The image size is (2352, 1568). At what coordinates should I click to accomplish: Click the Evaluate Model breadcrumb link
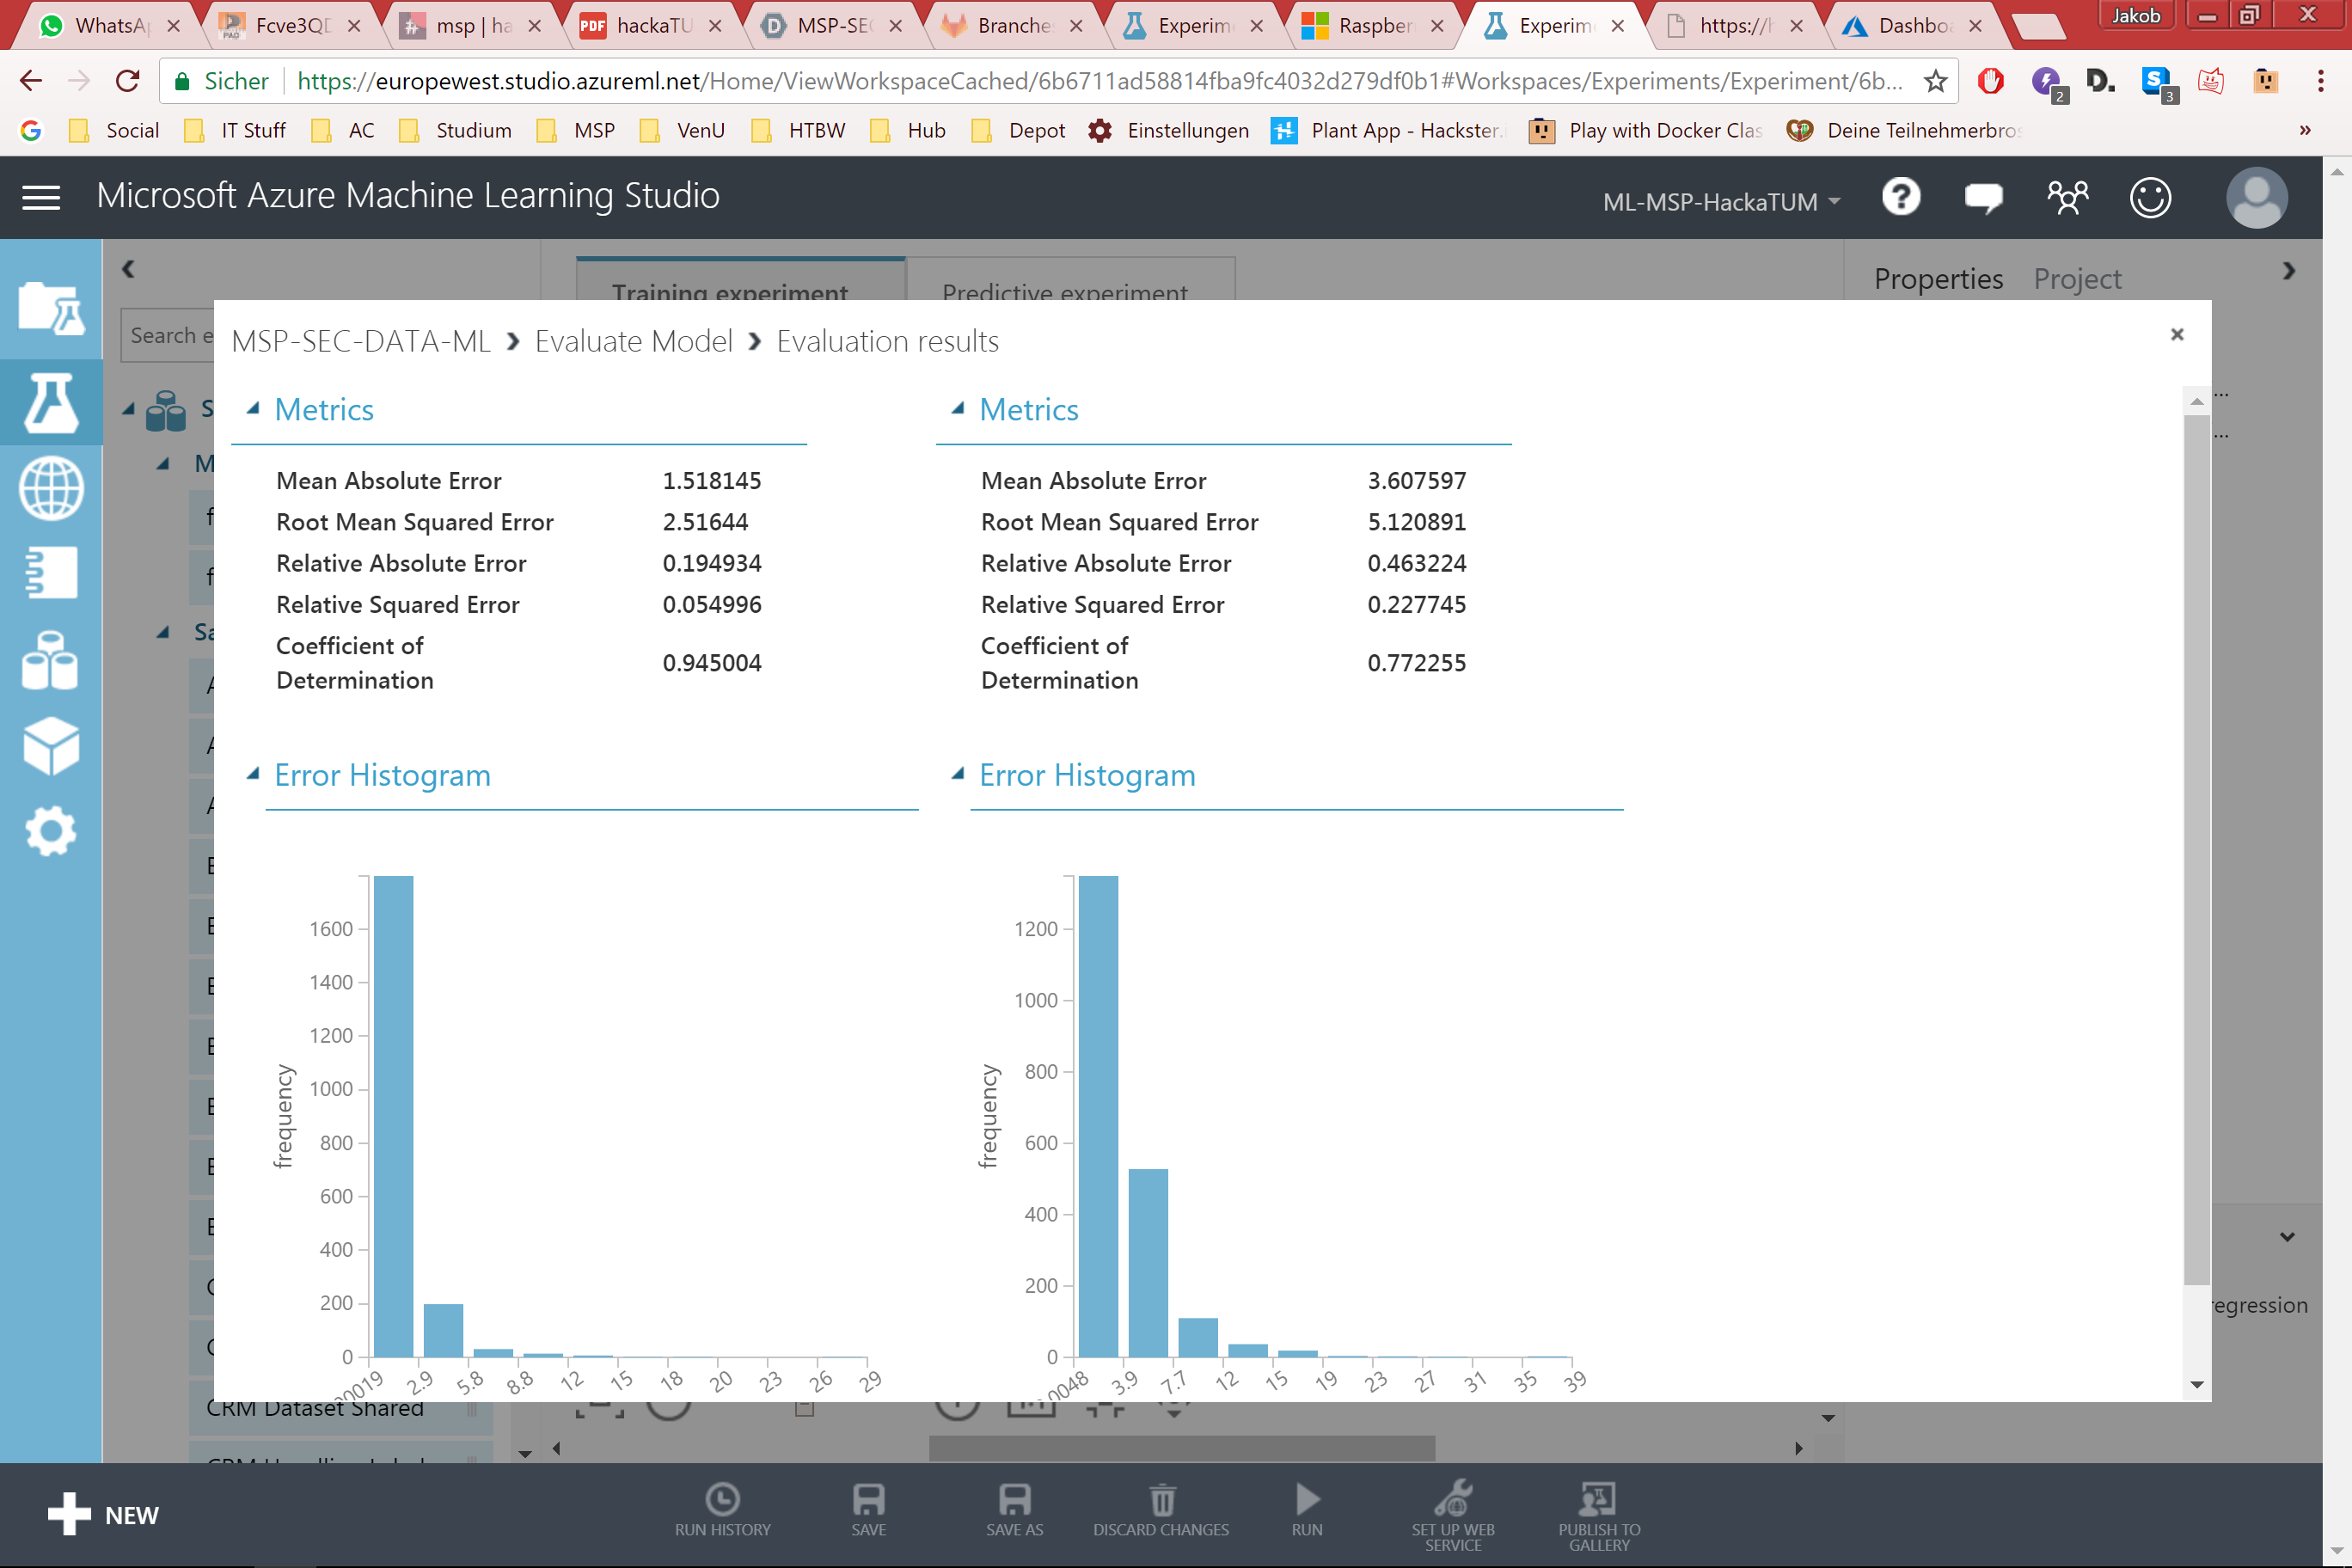click(633, 341)
